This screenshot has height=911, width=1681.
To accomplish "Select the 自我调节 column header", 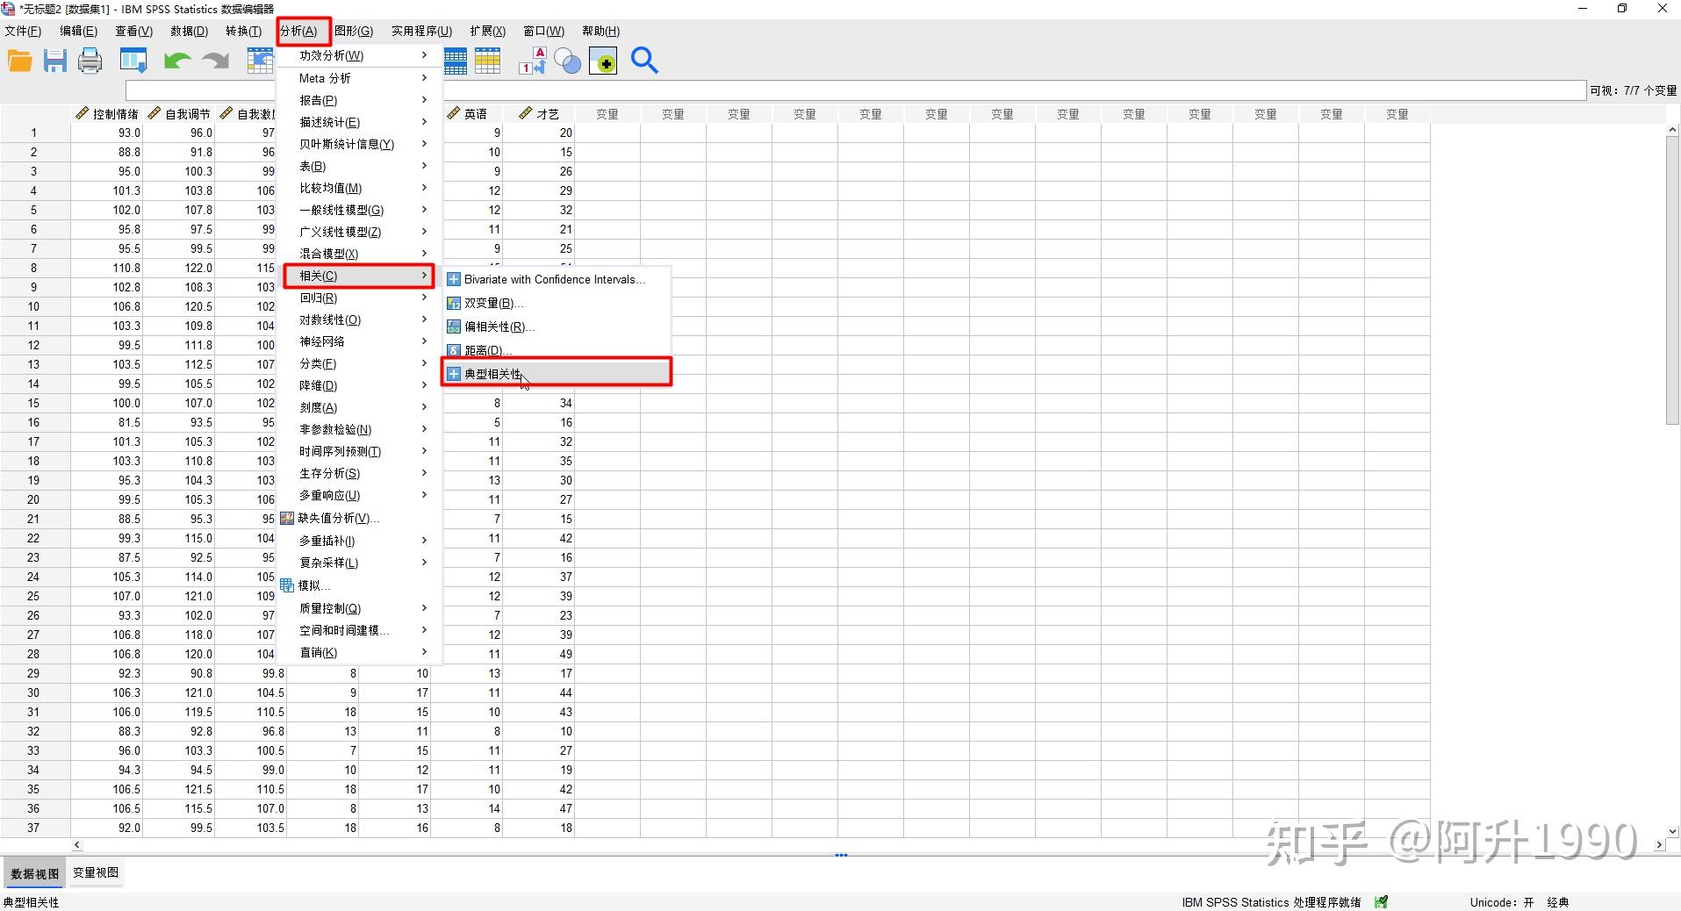I will [179, 114].
